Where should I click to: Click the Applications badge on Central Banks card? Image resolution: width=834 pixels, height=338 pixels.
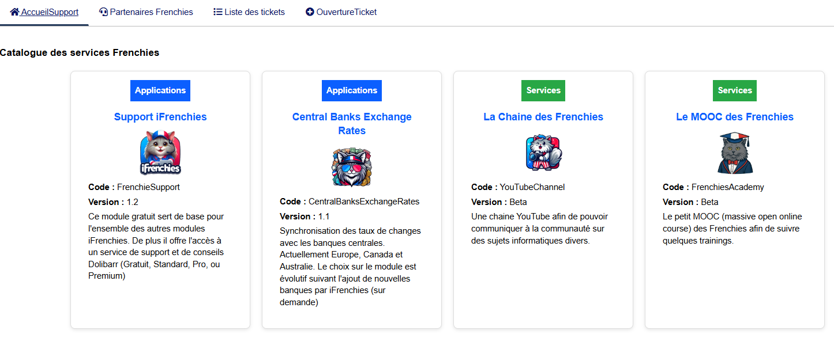(352, 90)
